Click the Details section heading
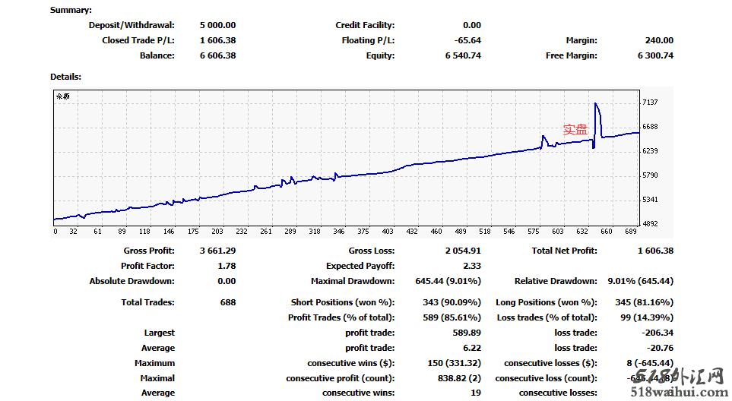The height and width of the screenshot is (401, 732). point(65,77)
